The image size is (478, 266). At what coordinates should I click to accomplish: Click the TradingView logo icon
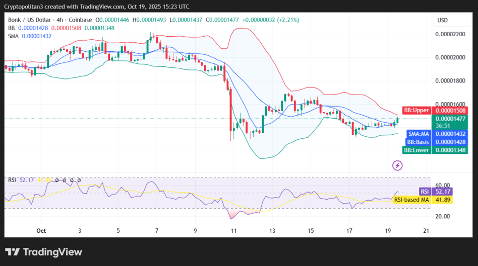click(13, 252)
